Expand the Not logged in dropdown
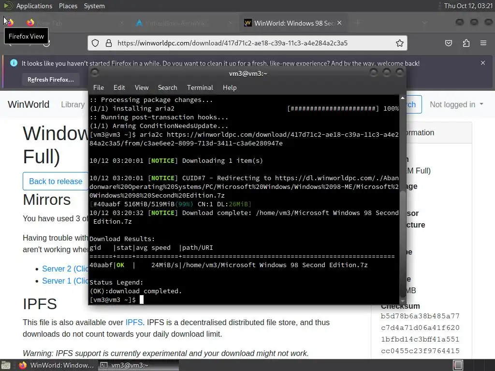 pyautogui.click(x=456, y=104)
